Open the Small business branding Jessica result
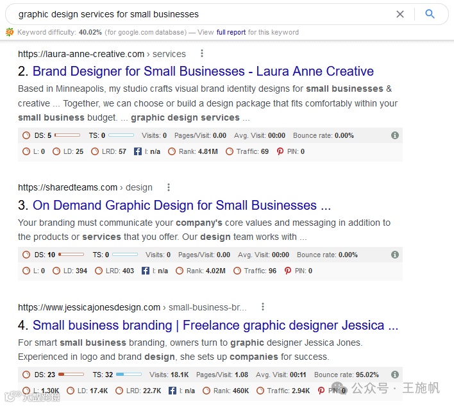Image resolution: width=454 pixels, height=406 pixels. click(x=215, y=325)
